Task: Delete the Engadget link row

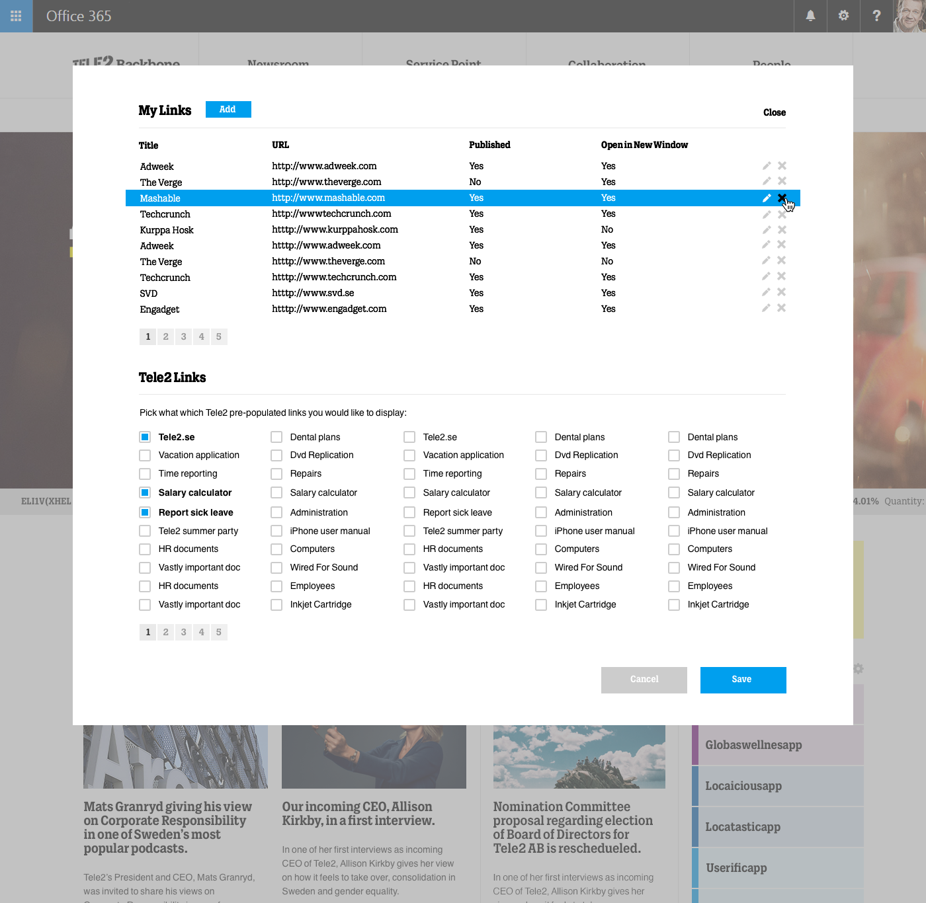Action: 782,308
